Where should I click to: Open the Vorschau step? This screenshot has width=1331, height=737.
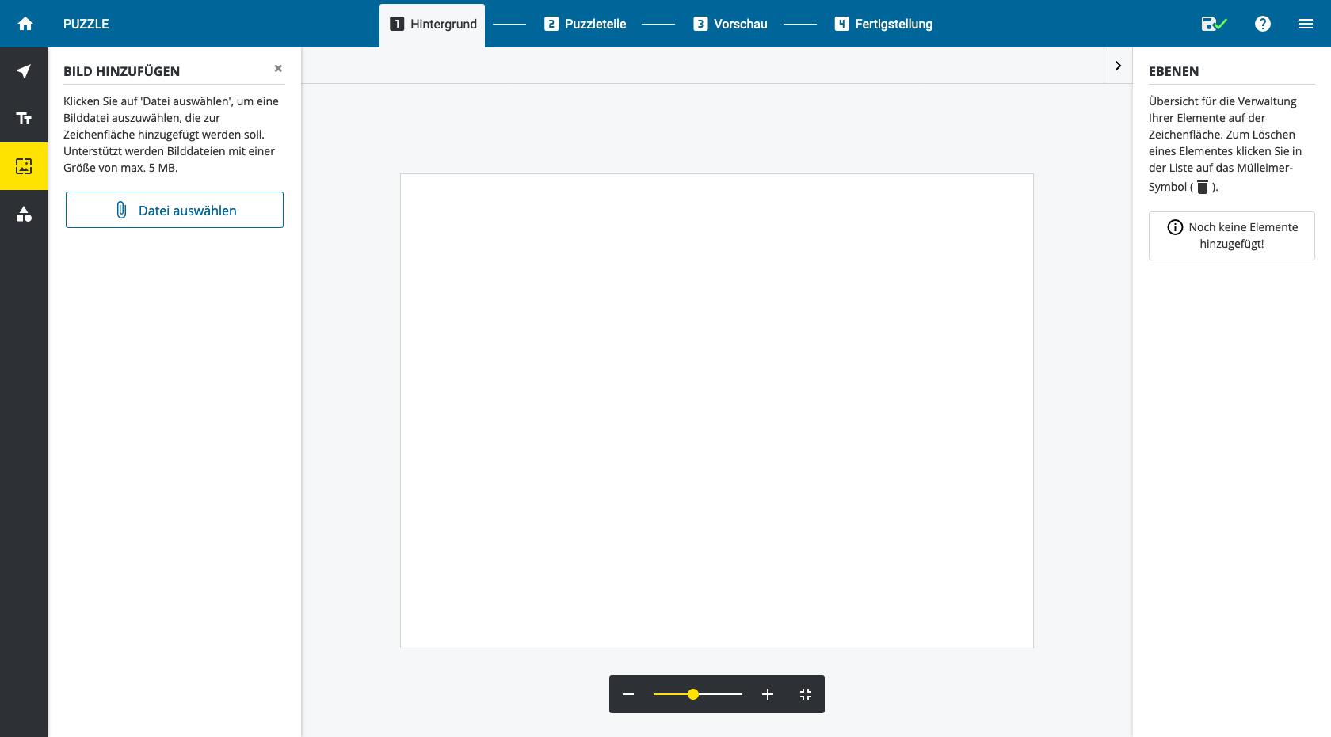tap(730, 25)
